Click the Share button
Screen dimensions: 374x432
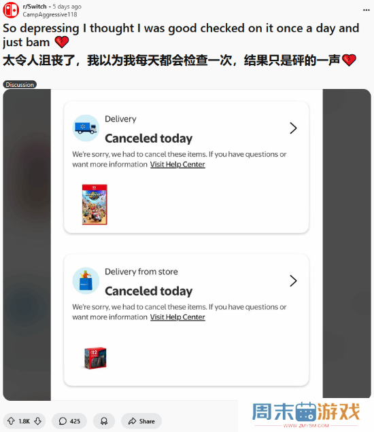(x=141, y=421)
